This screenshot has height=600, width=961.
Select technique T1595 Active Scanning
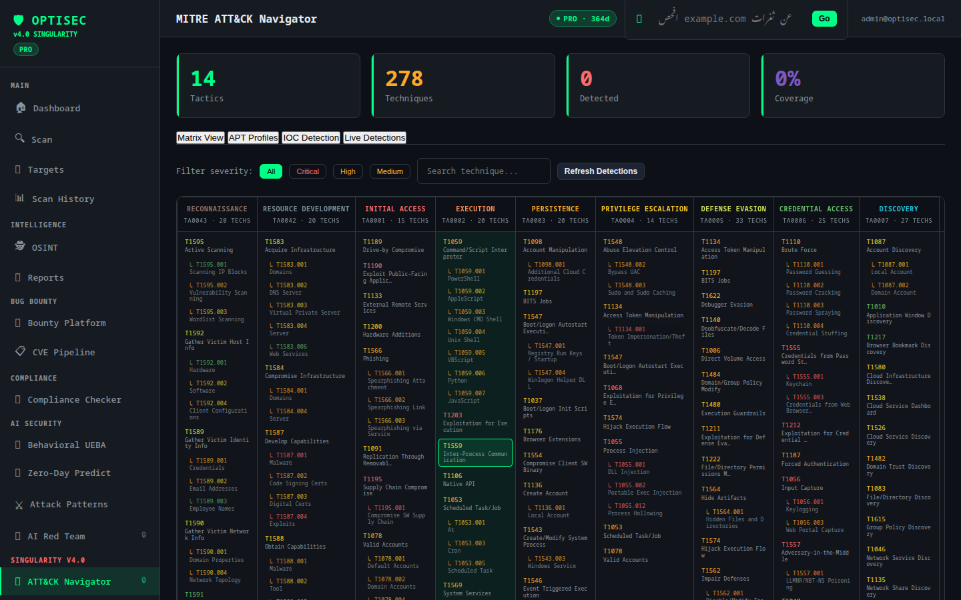pos(217,246)
